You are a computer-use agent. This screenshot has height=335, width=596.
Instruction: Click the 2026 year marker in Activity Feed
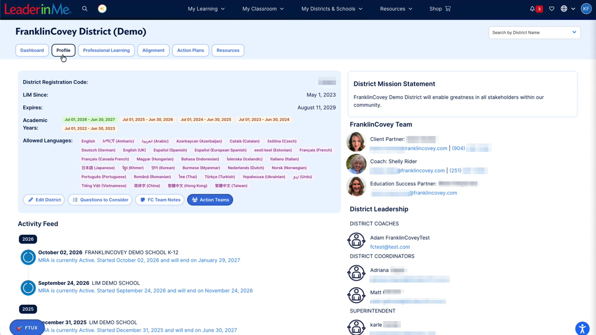tap(28, 239)
